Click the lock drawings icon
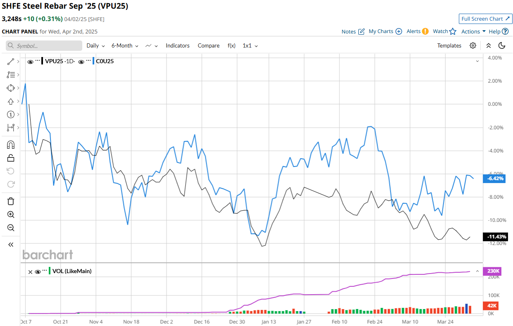 point(11,158)
